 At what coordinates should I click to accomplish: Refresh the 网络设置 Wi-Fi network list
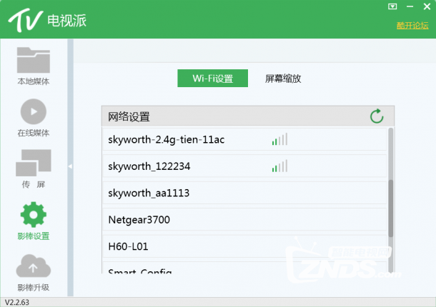pos(377,116)
